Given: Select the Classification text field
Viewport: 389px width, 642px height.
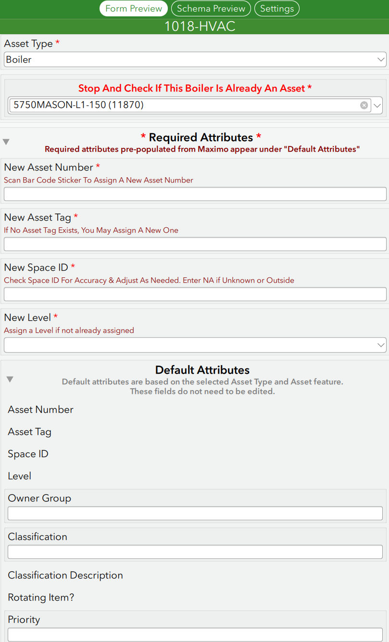Looking at the screenshot, I should click(x=195, y=552).
